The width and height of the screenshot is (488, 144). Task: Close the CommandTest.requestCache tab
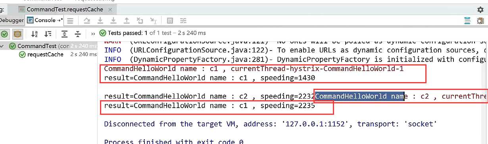110,9
